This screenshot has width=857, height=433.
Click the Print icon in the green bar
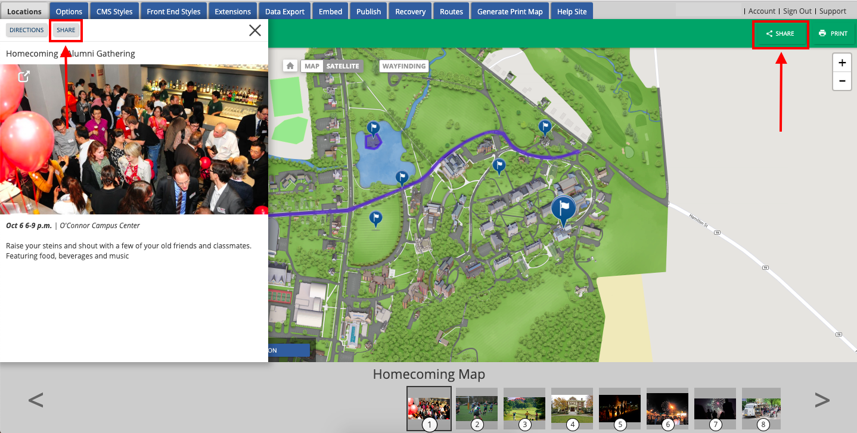pos(833,33)
